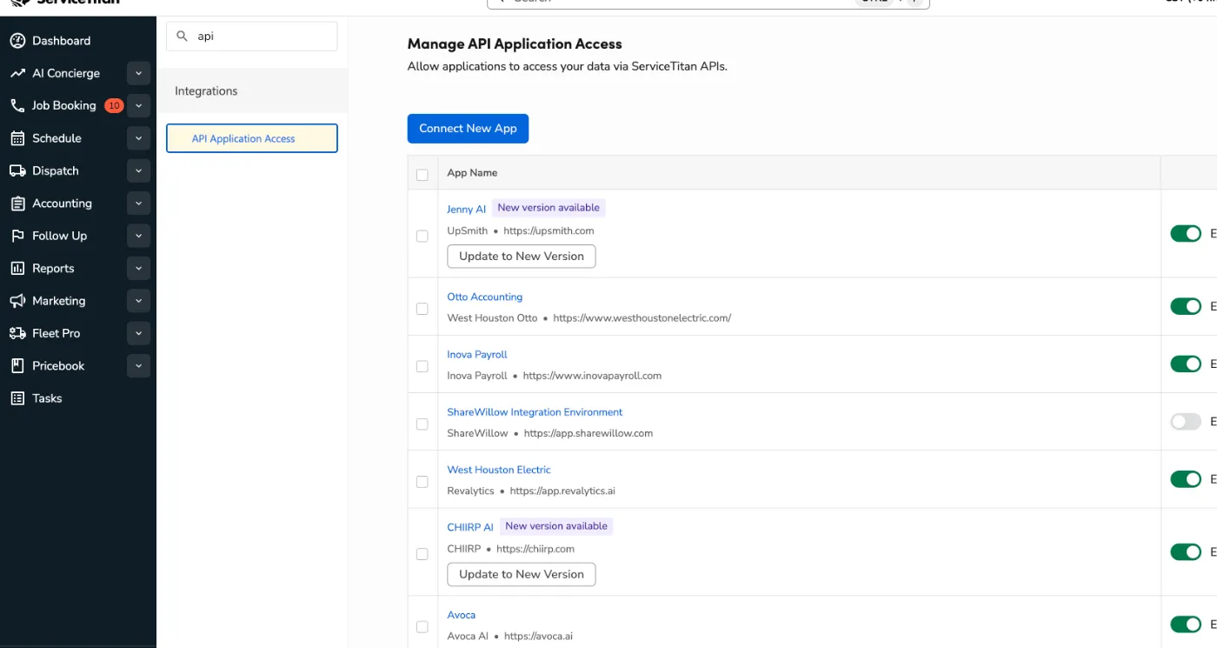1217x648 pixels.
Task: Open the ShareWillow Integration Environment link
Action: 535,412
